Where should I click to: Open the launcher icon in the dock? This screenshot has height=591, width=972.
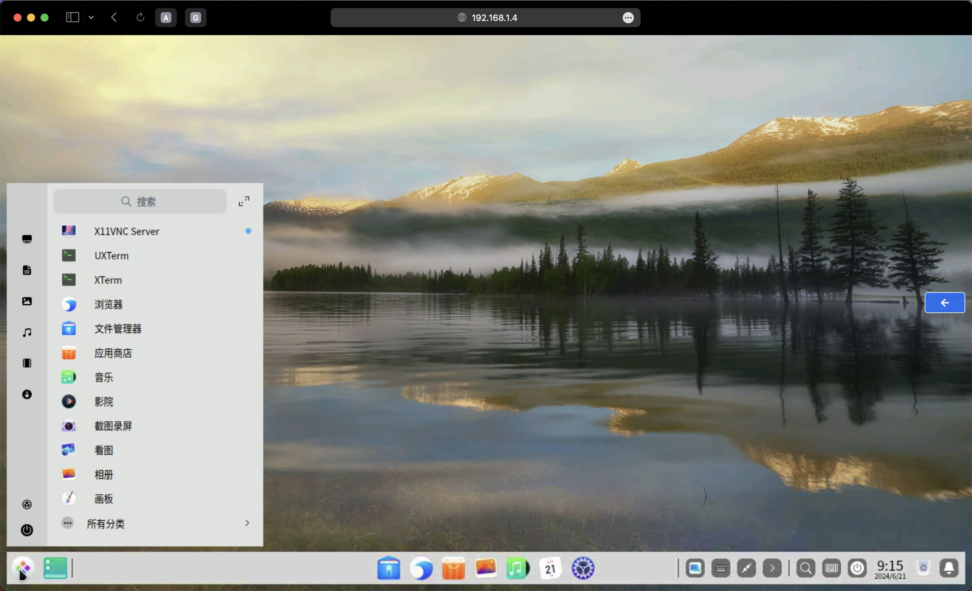coord(23,568)
